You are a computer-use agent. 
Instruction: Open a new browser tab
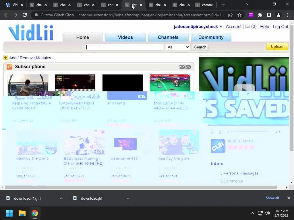(x=223, y=5)
